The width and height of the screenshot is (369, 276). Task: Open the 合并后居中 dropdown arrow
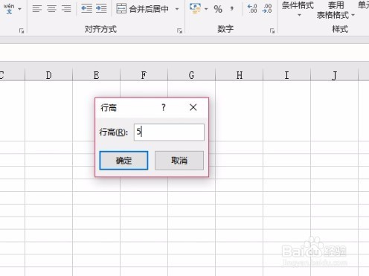[177, 9]
